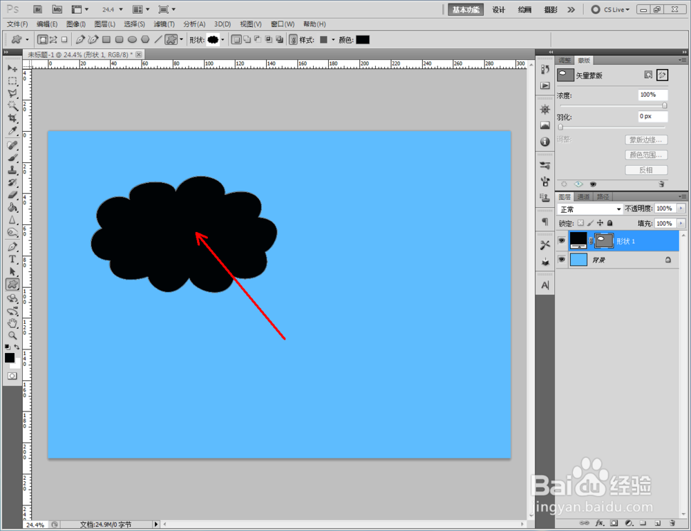Click the 颜色范围... button
The height and width of the screenshot is (531, 691).
[646, 155]
